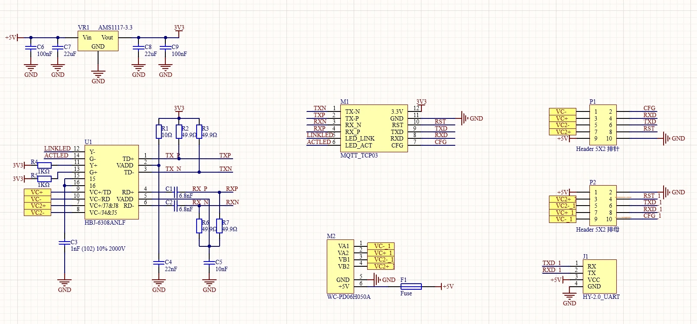Viewport: 697px width, 324px height.
Task: Click the U1 HBJ-6308ANLF component body
Action: [111, 182]
